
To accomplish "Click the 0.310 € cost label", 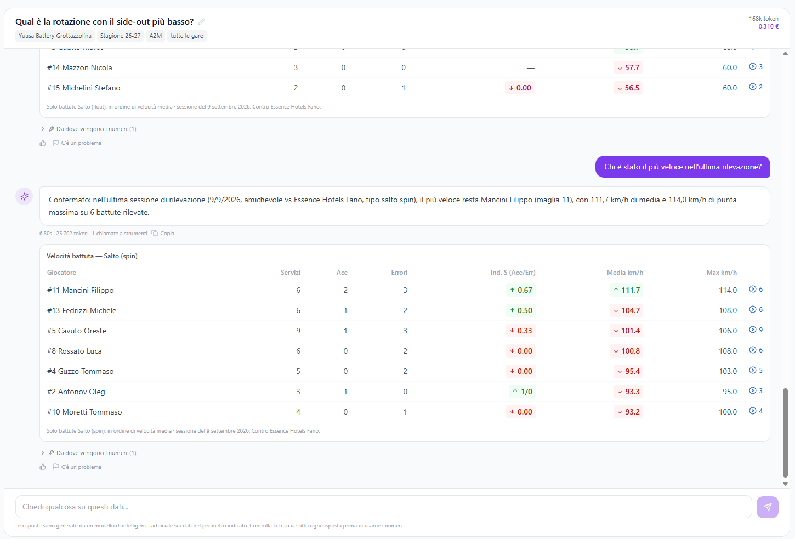I will pos(769,26).
